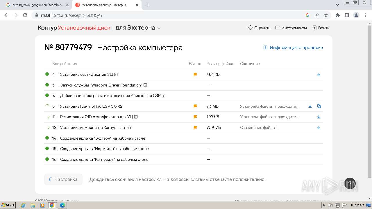Click Войти to sign in
The height and width of the screenshot is (209, 372).
click(x=321, y=28)
